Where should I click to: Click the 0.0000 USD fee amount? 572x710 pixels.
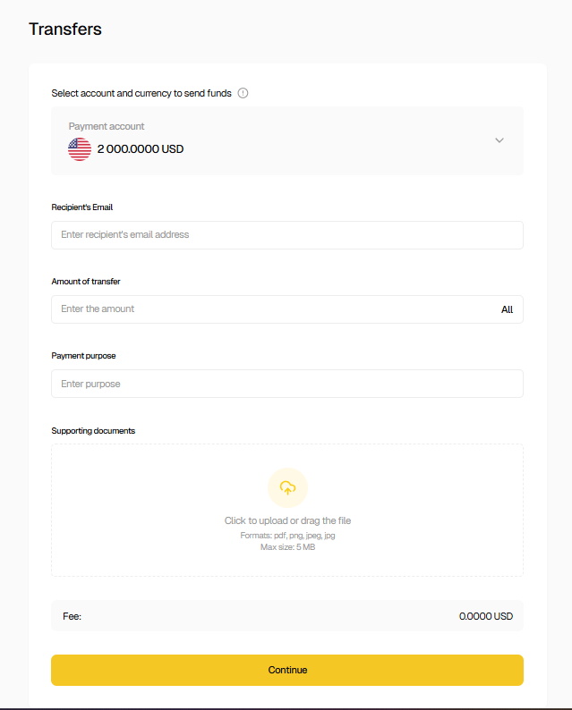pyautogui.click(x=485, y=616)
